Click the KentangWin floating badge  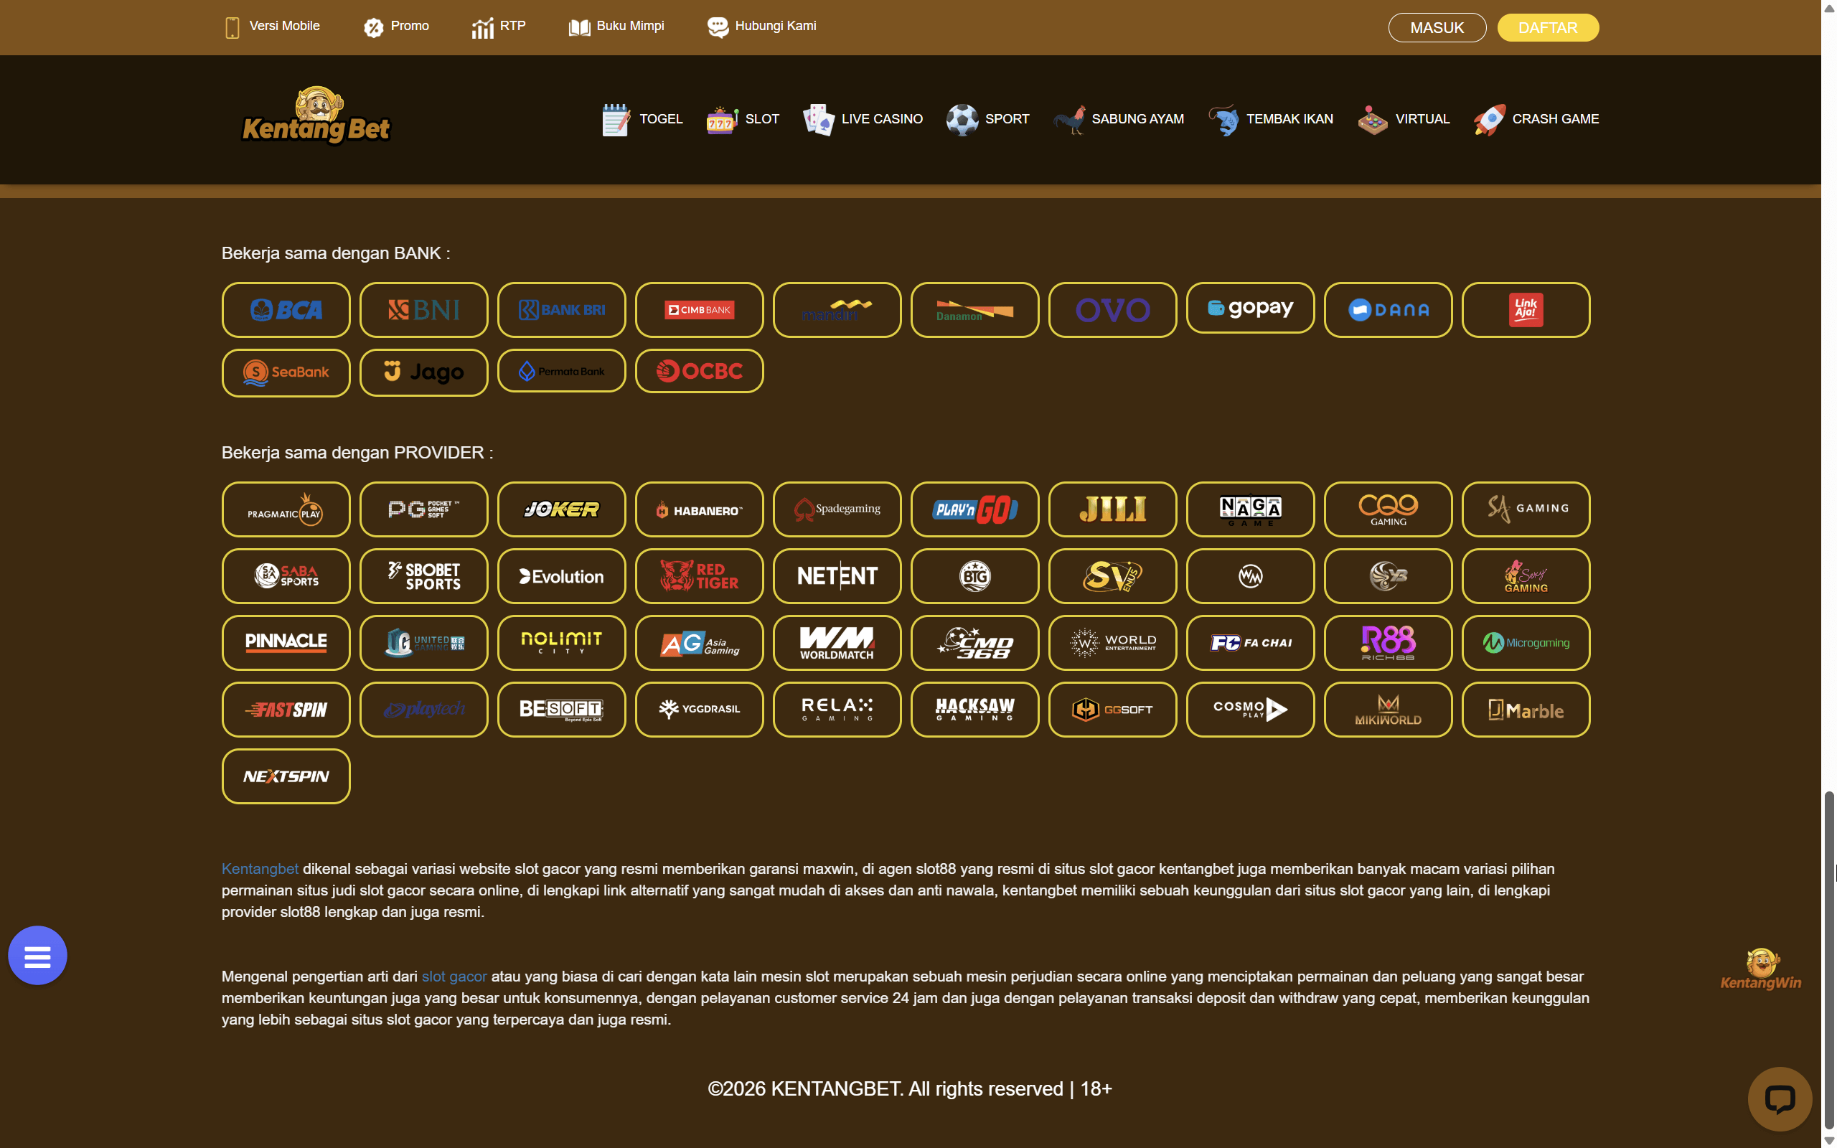pos(1761,969)
